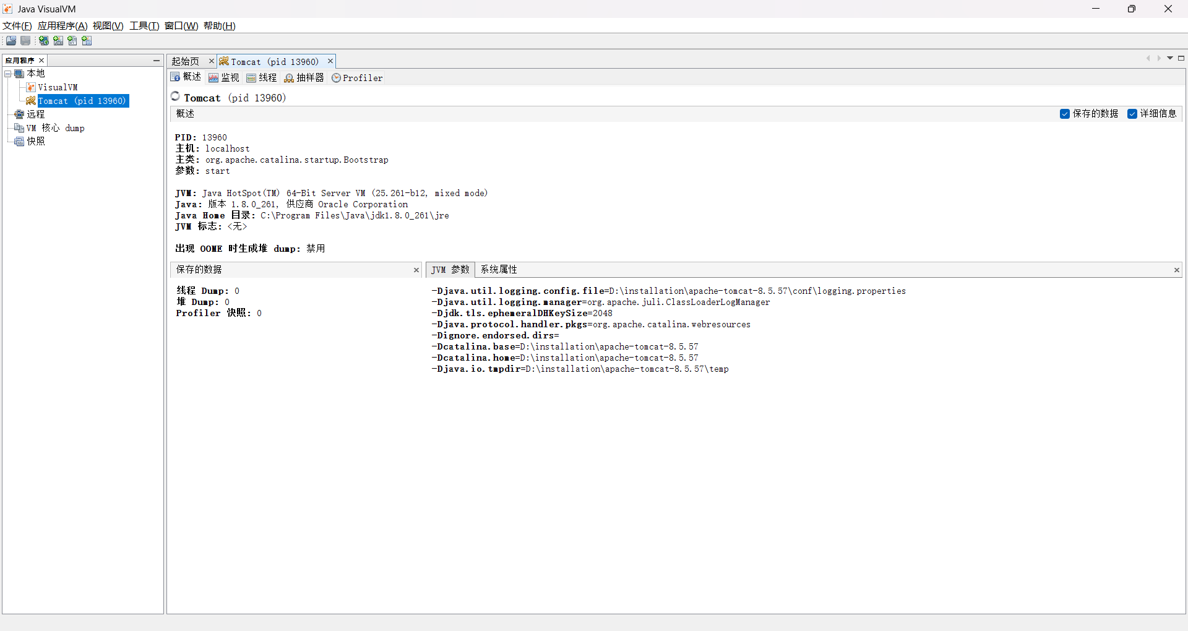The height and width of the screenshot is (631, 1188).
Task: Close the Tomcat (pid 13960) tab
Action: point(330,61)
